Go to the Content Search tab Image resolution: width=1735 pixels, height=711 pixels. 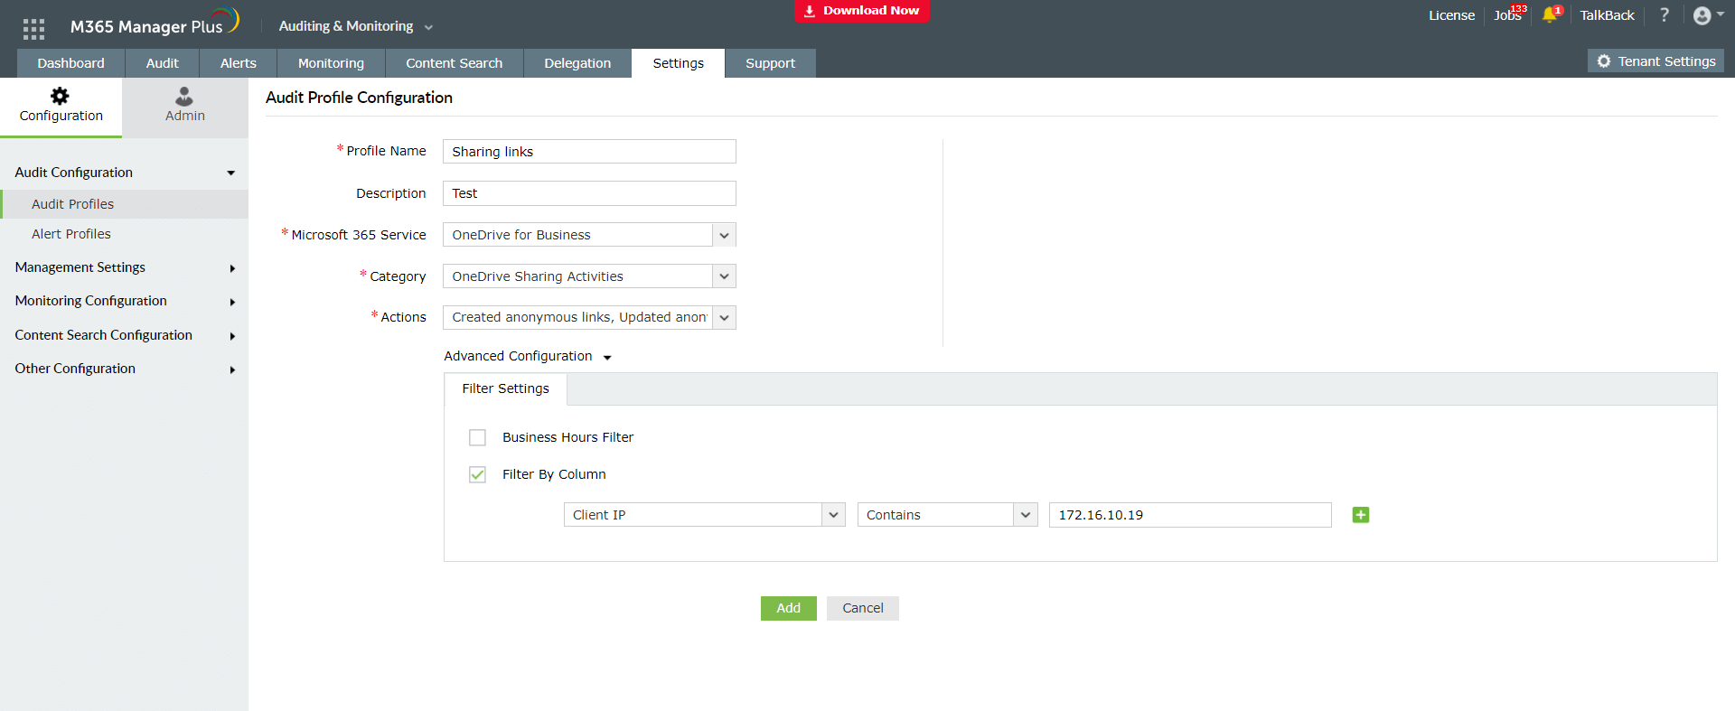pos(455,63)
